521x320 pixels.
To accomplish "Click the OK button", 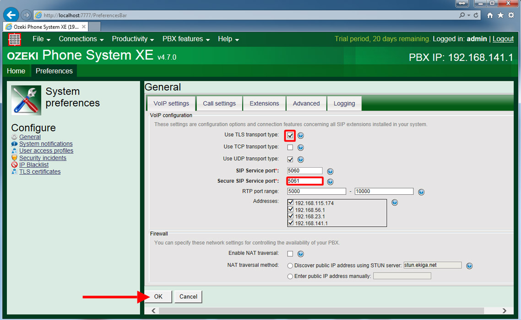I will click(x=158, y=296).
